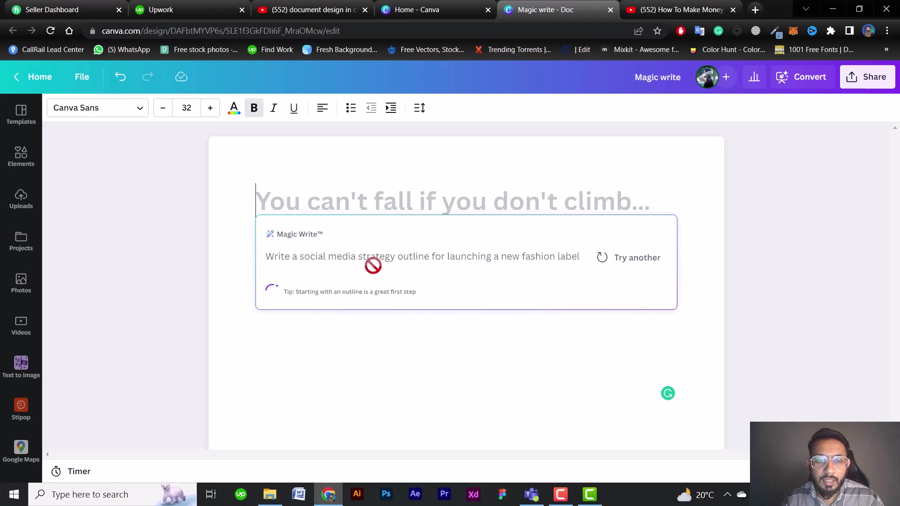The height and width of the screenshot is (506, 900).
Task: Toggle bulleted list
Action: [x=351, y=108]
